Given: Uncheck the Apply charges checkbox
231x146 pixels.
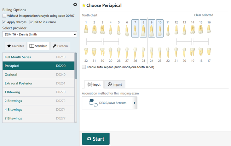Looking at the screenshot, I should (x=4, y=22).
